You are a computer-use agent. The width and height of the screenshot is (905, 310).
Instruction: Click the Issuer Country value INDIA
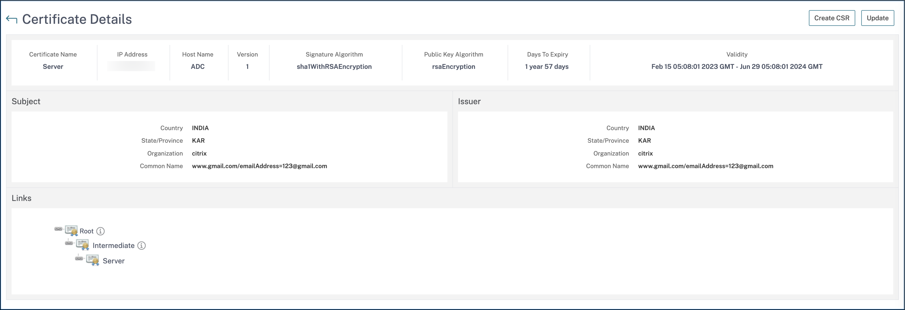click(647, 128)
